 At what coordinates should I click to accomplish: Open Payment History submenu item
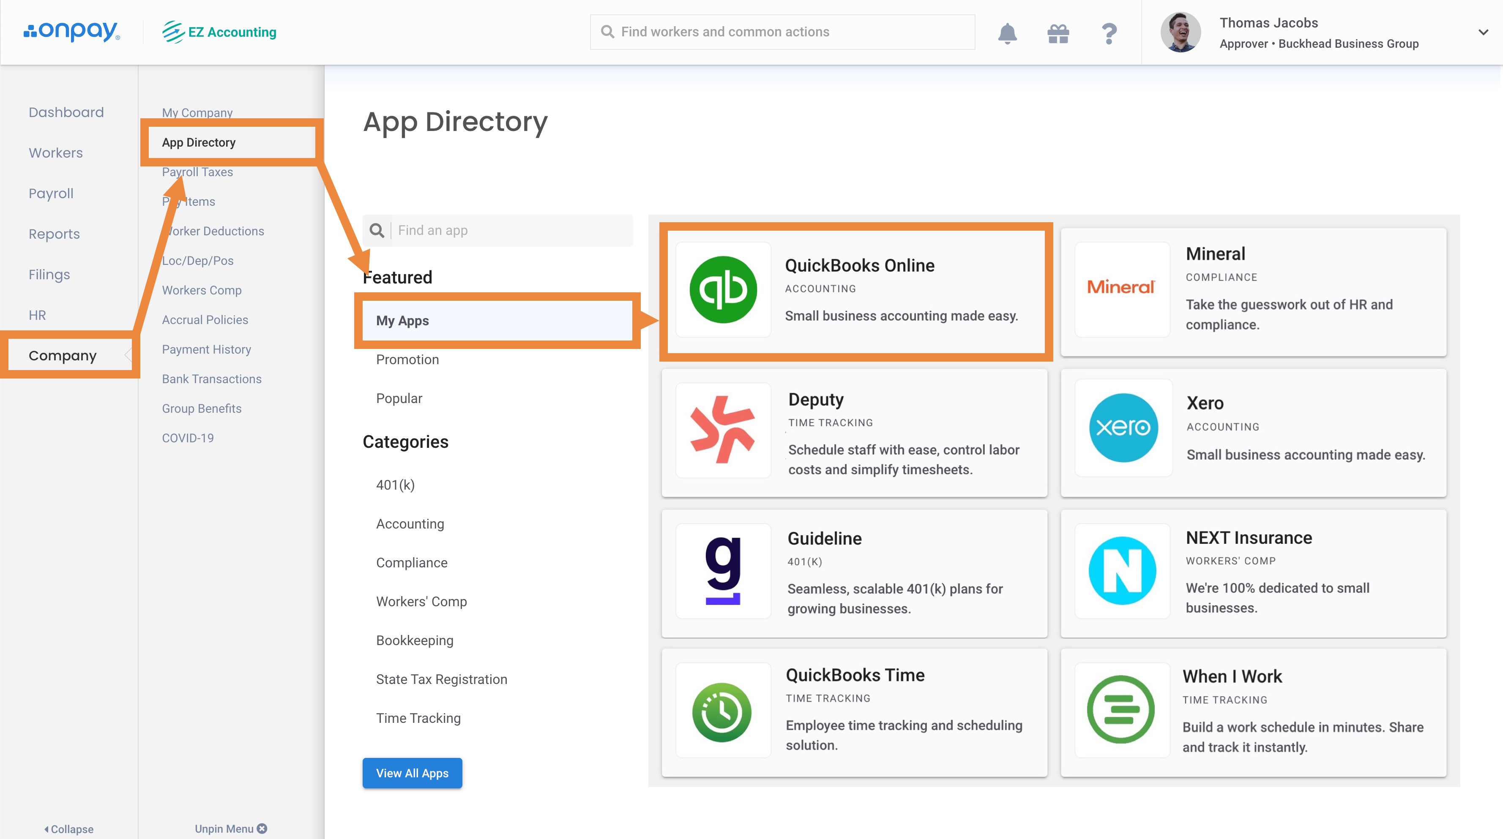click(207, 349)
